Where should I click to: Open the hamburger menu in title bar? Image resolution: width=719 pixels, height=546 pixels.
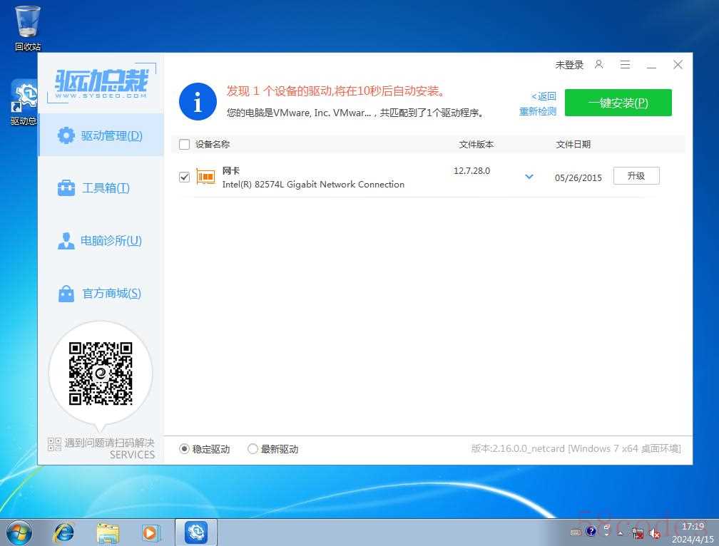point(625,65)
